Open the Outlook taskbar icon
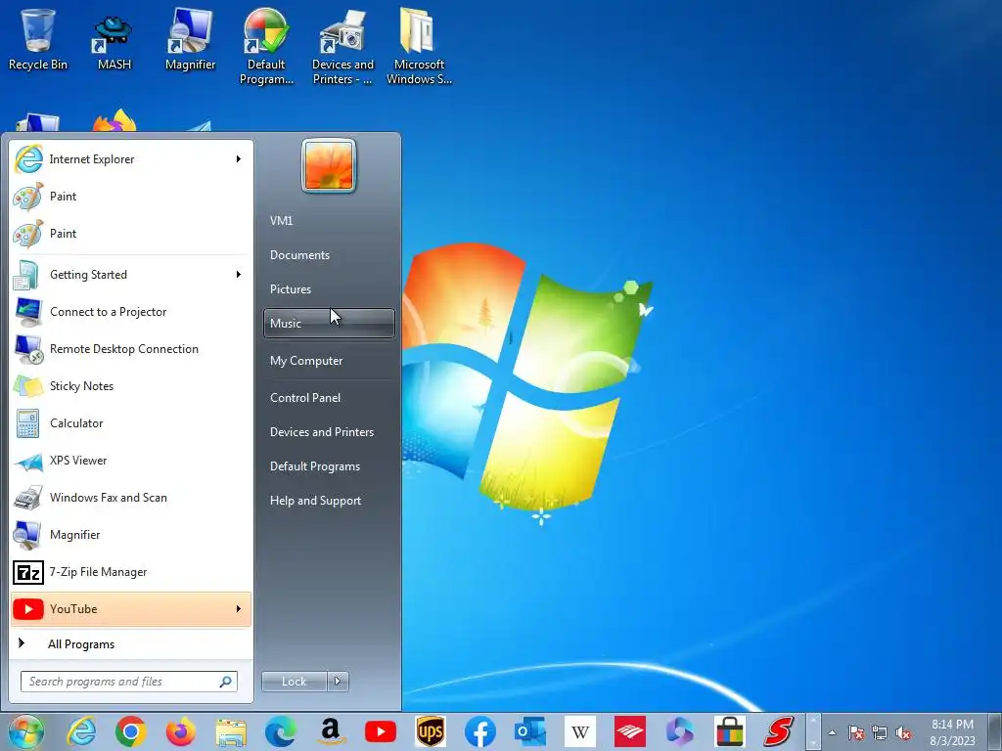Screen dimensions: 1002x751 click(x=529, y=731)
